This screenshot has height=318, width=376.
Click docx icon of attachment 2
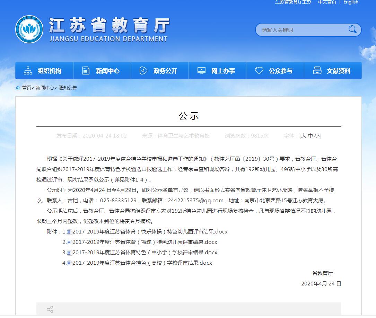click(x=69, y=242)
